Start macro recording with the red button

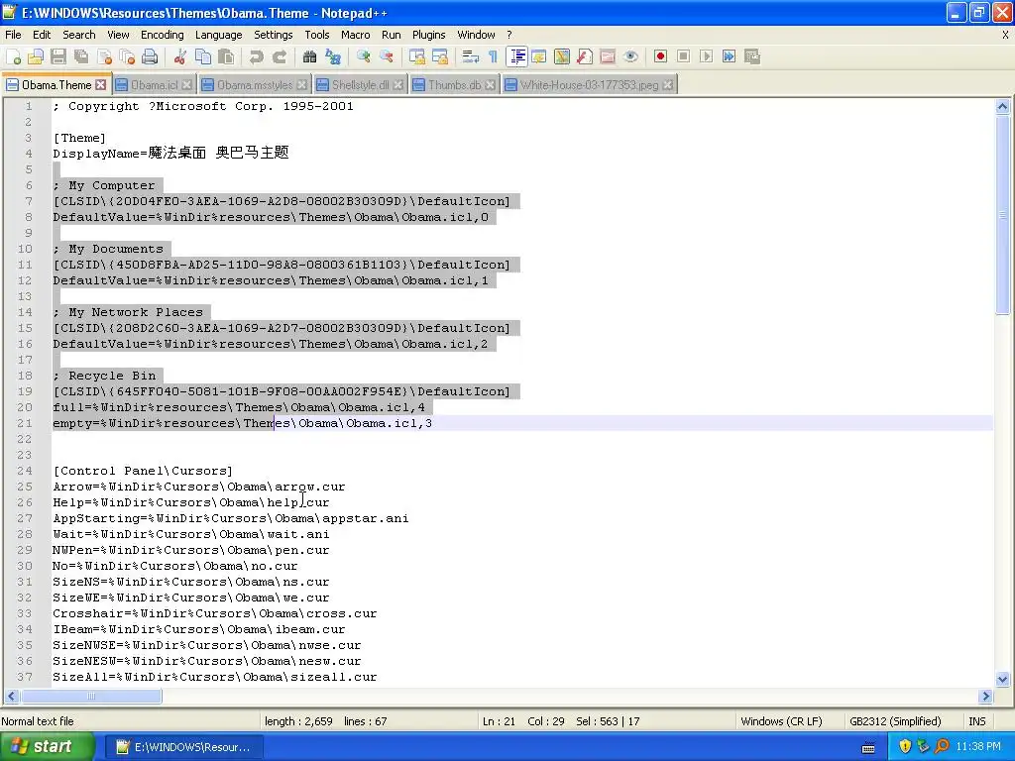[x=660, y=56]
